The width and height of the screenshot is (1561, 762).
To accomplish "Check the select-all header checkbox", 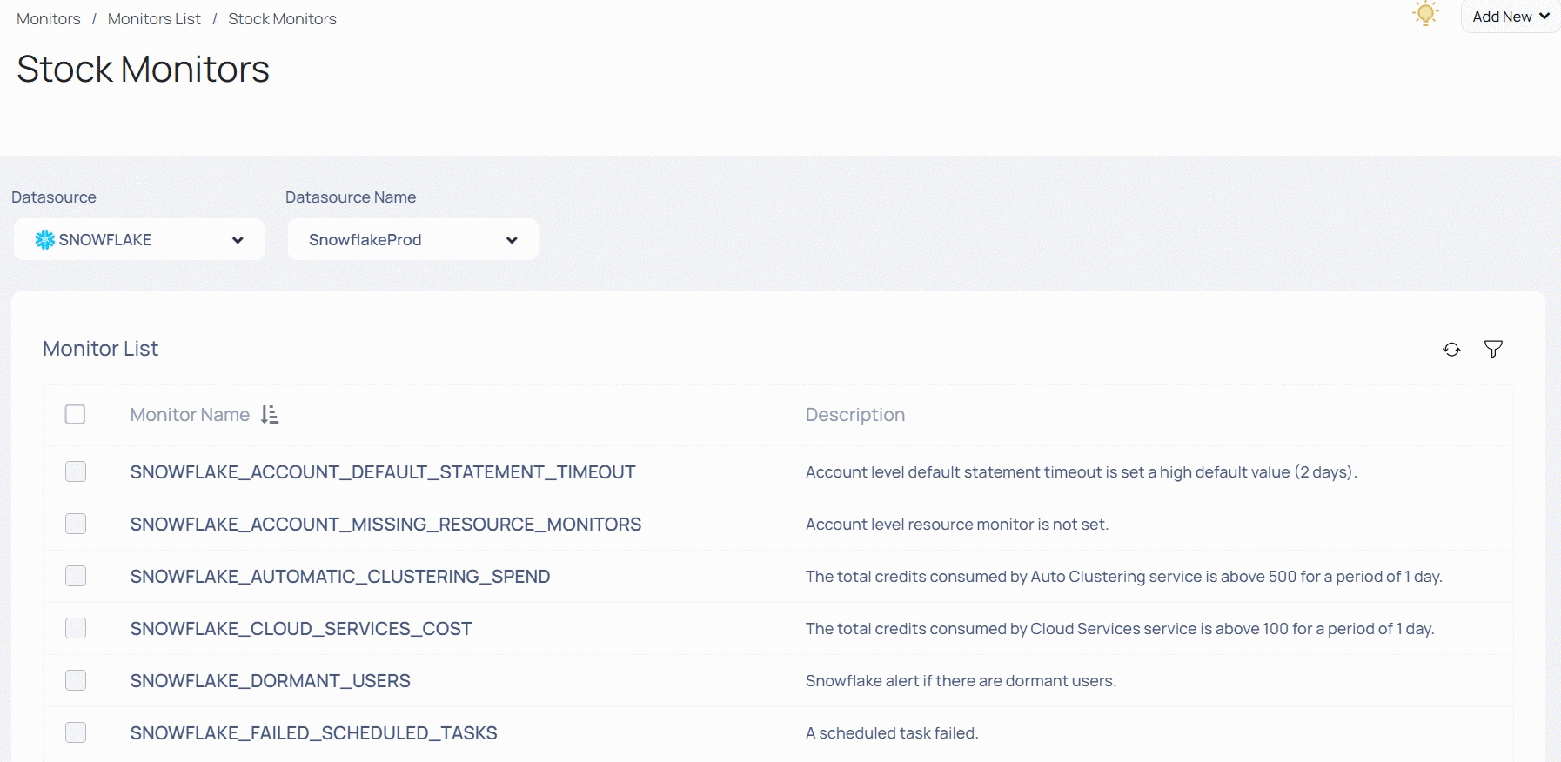I will coord(76,414).
